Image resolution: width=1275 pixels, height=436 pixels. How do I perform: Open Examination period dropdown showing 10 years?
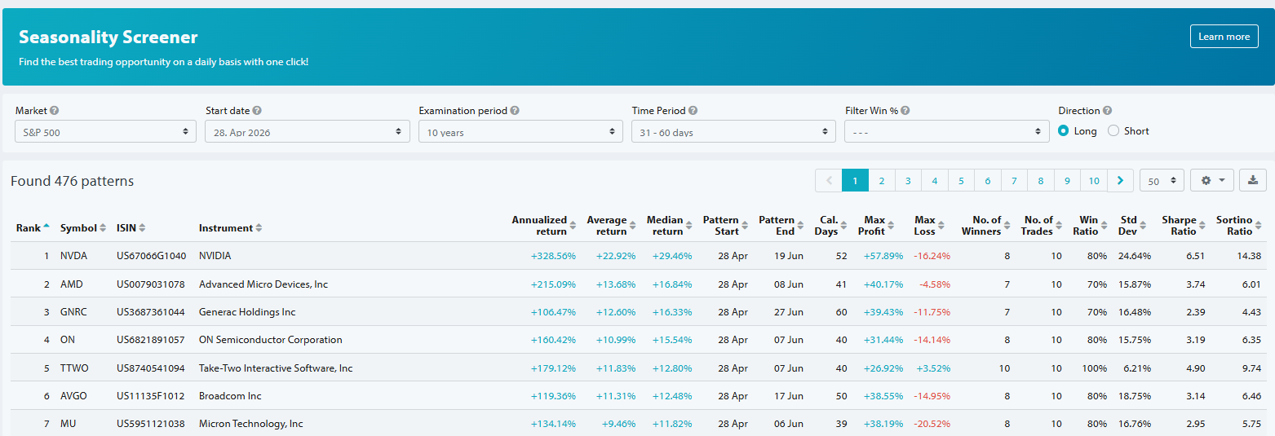[x=520, y=131]
